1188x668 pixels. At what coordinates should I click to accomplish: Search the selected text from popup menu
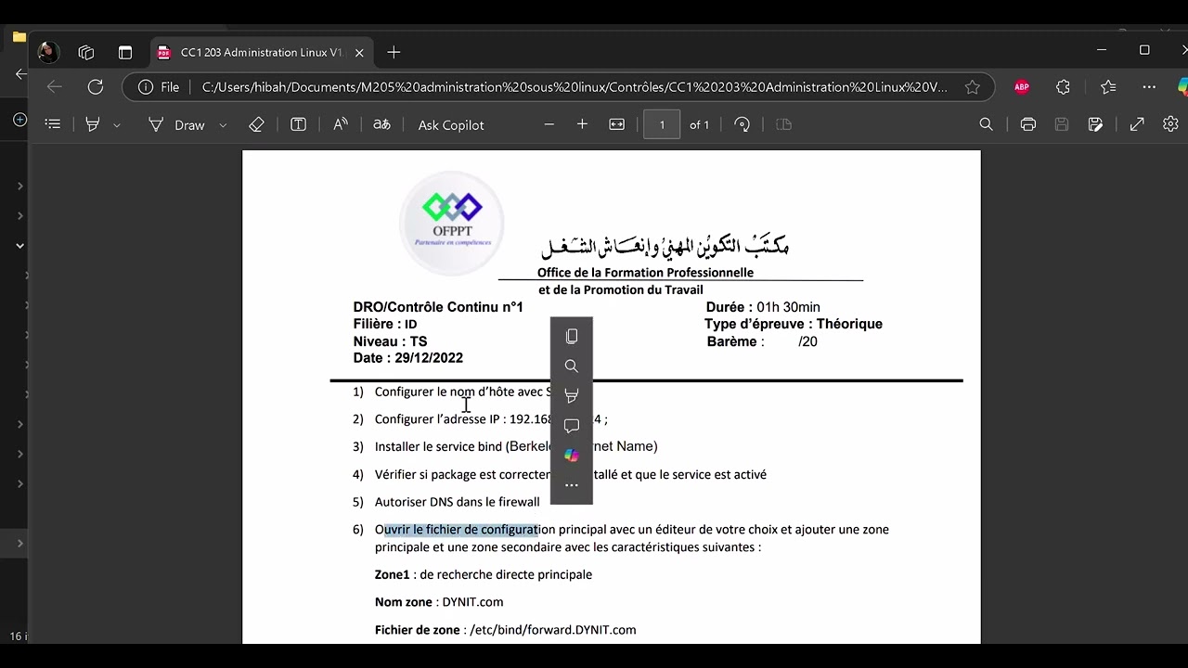(x=572, y=366)
